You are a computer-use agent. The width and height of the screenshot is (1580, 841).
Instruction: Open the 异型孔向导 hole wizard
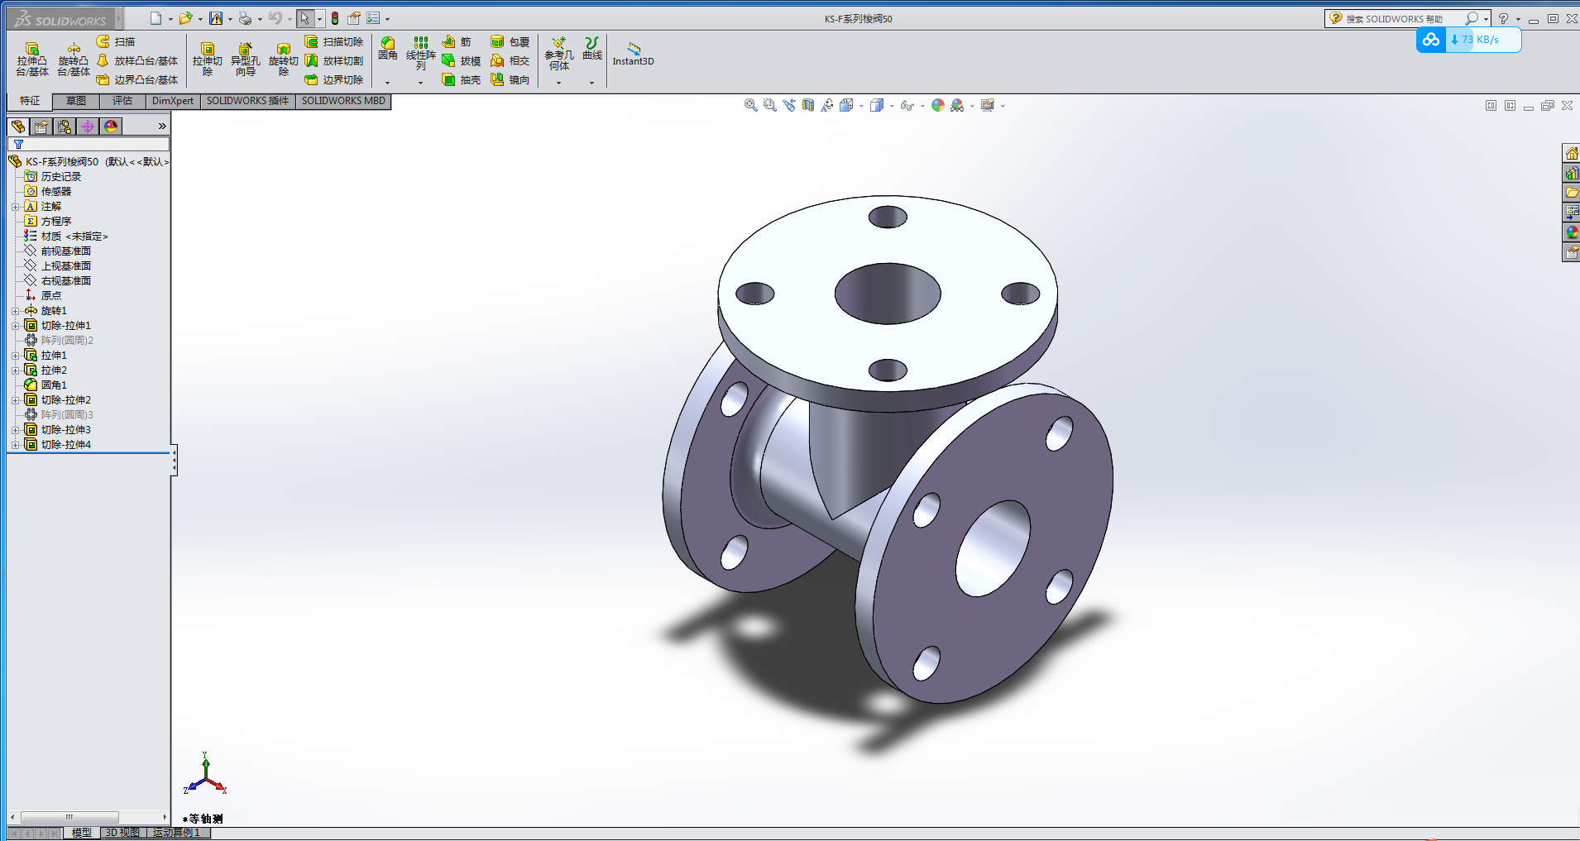pos(245,60)
